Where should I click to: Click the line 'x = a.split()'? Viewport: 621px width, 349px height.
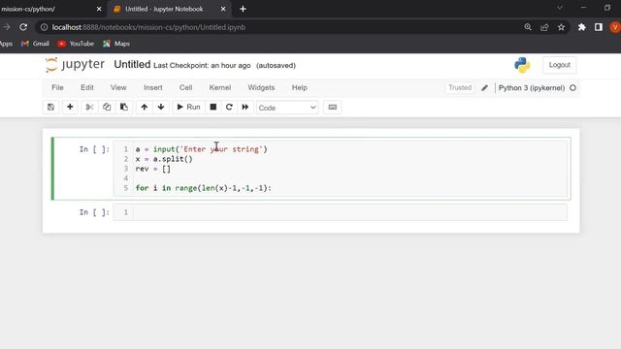point(164,159)
